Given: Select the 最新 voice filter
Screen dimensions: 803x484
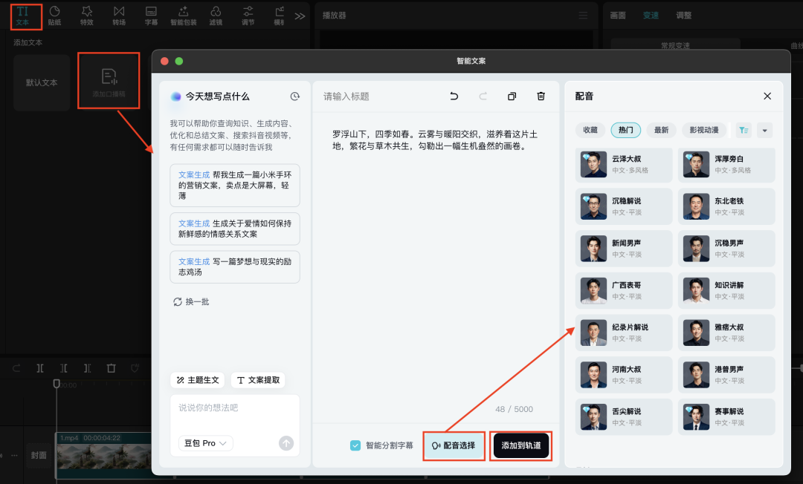Looking at the screenshot, I should coord(661,130).
